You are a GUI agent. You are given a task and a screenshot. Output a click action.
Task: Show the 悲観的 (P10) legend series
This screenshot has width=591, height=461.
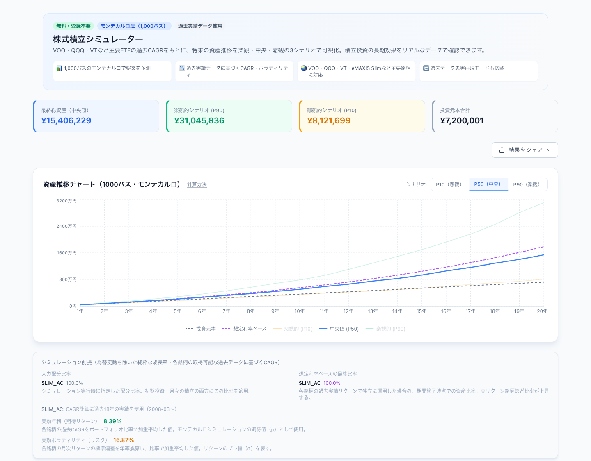coord(293,329)
